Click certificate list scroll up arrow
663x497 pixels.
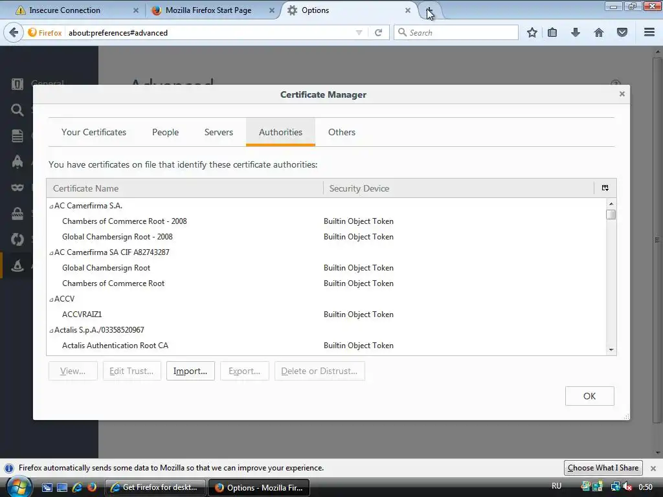pos(611,204)
